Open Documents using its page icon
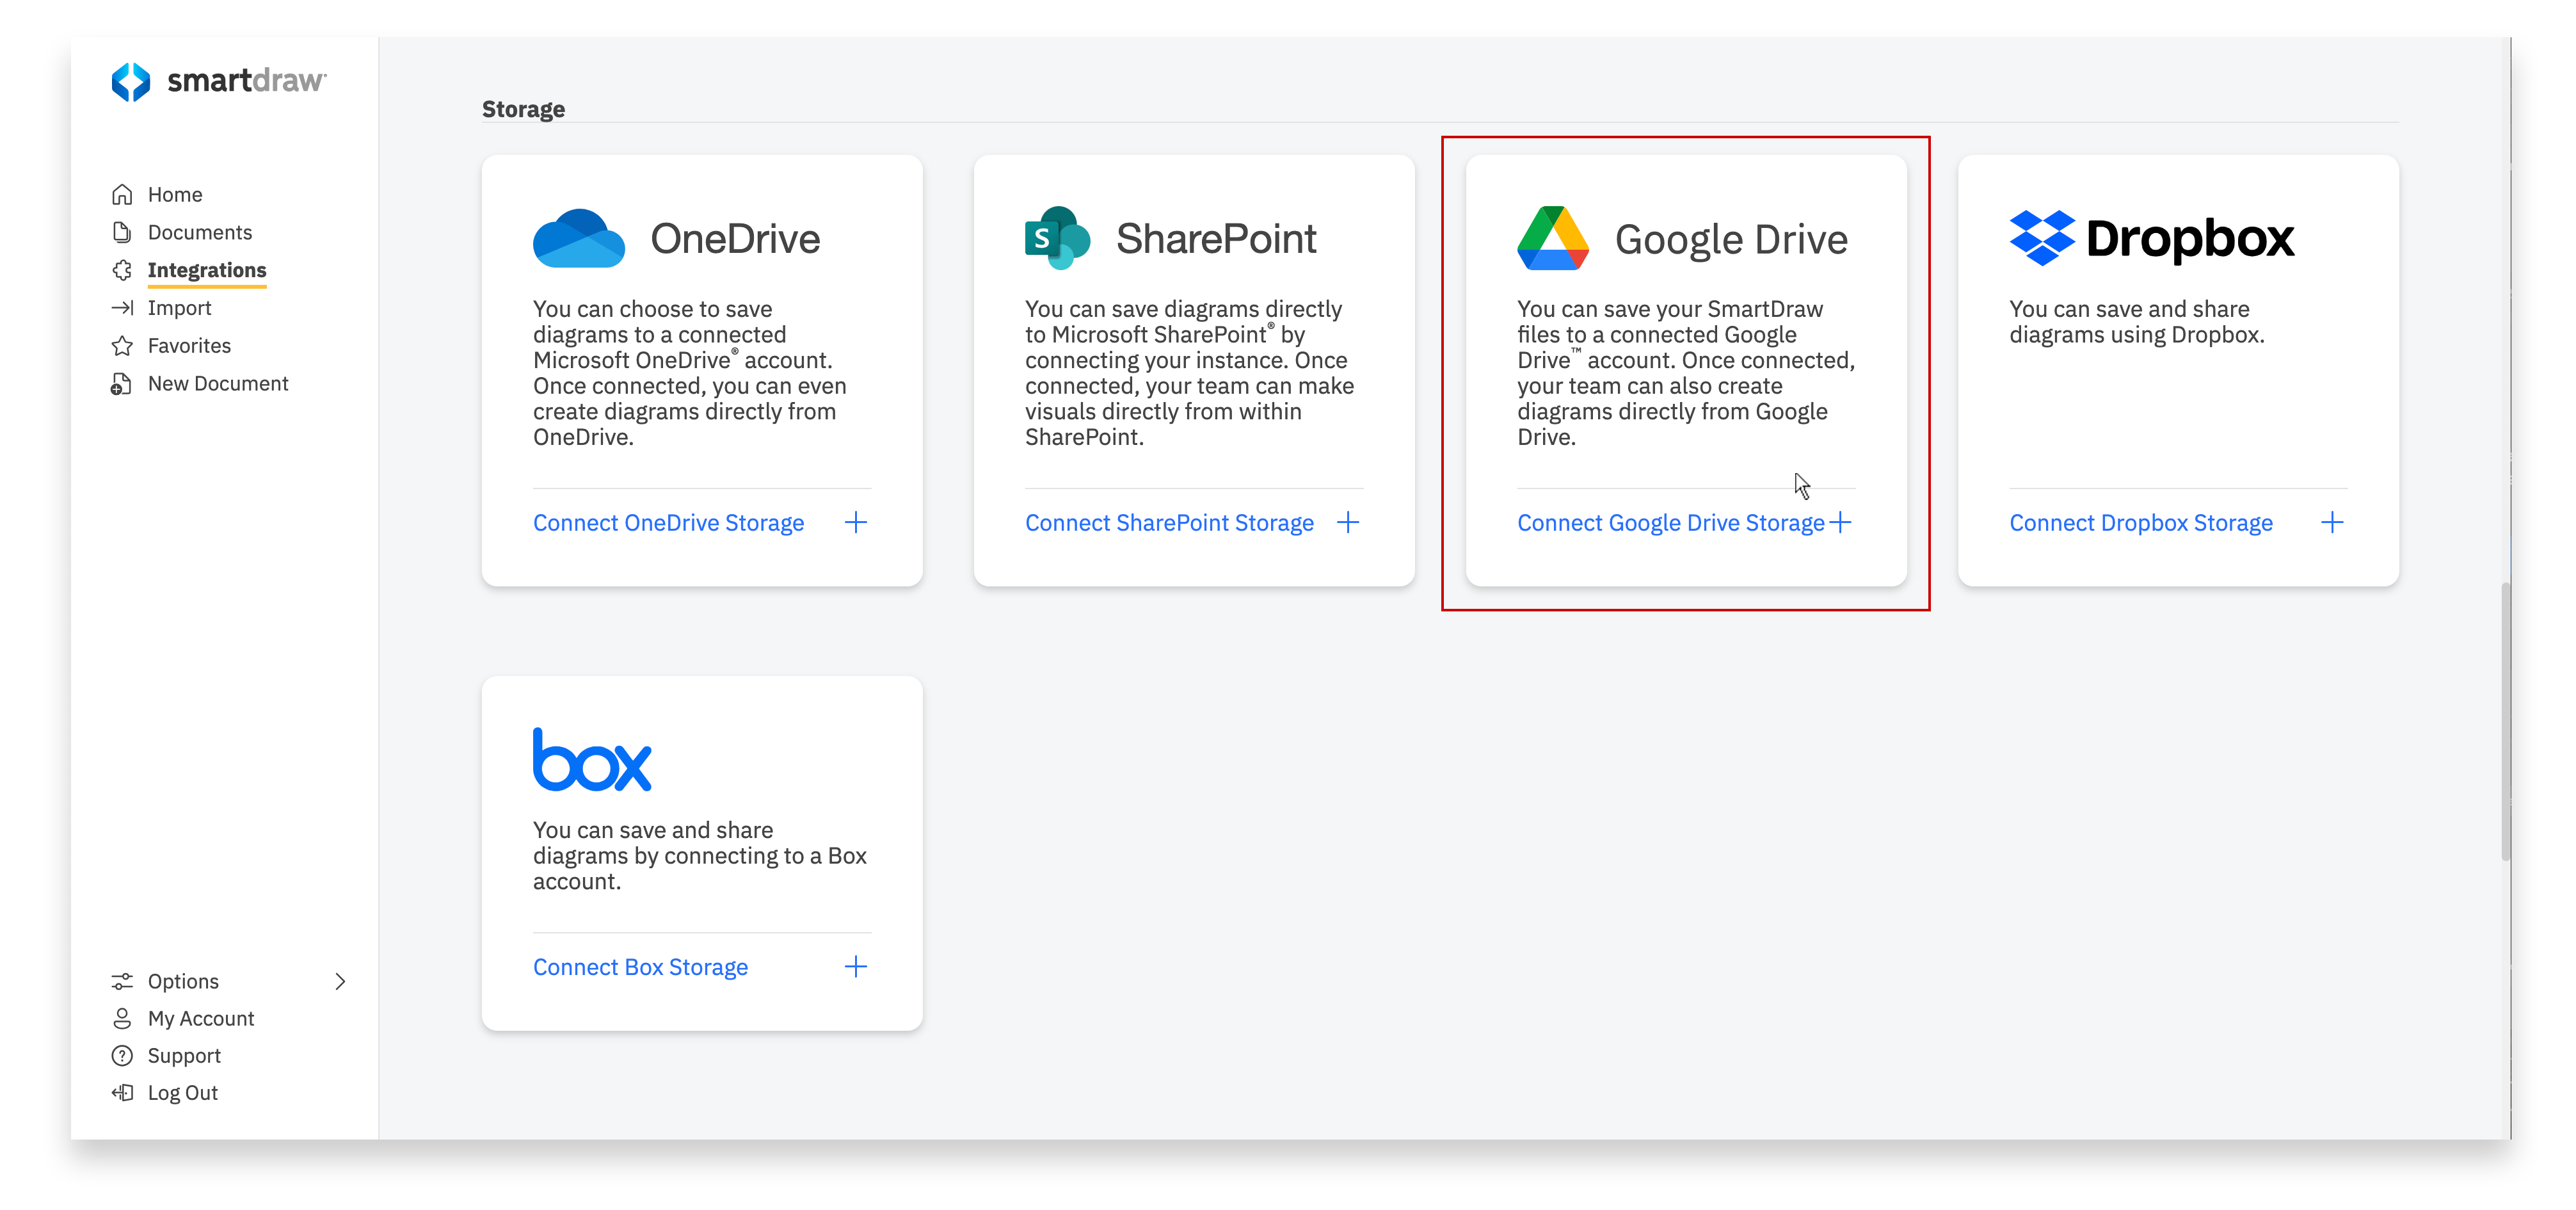The image size is (2576, 1210). [122, 232]
